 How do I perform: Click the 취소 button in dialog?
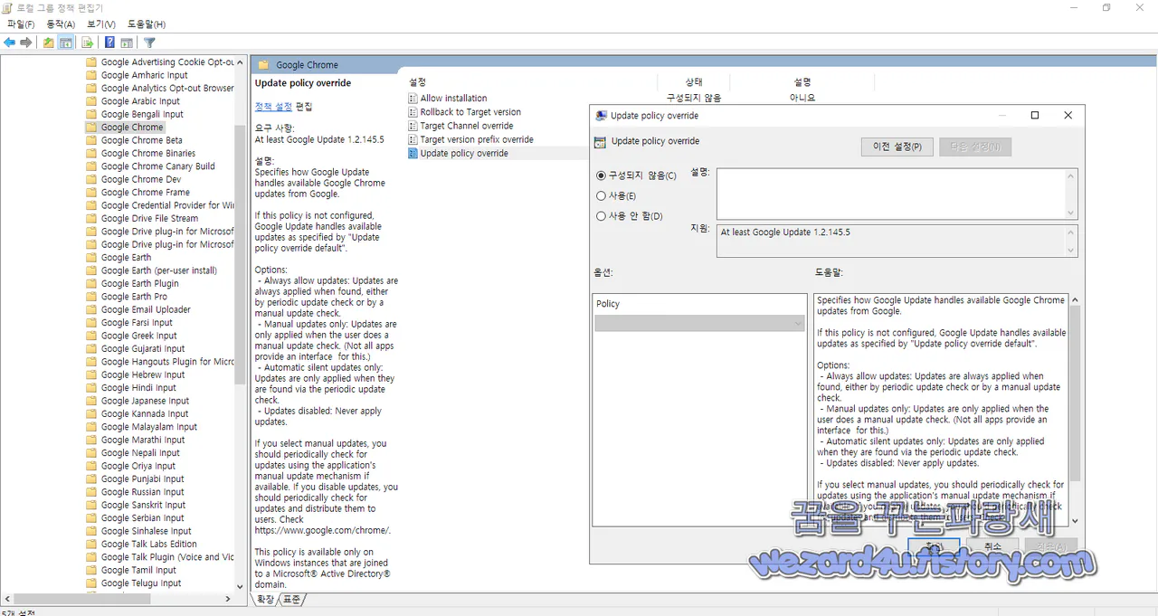[x=992, y=547]
